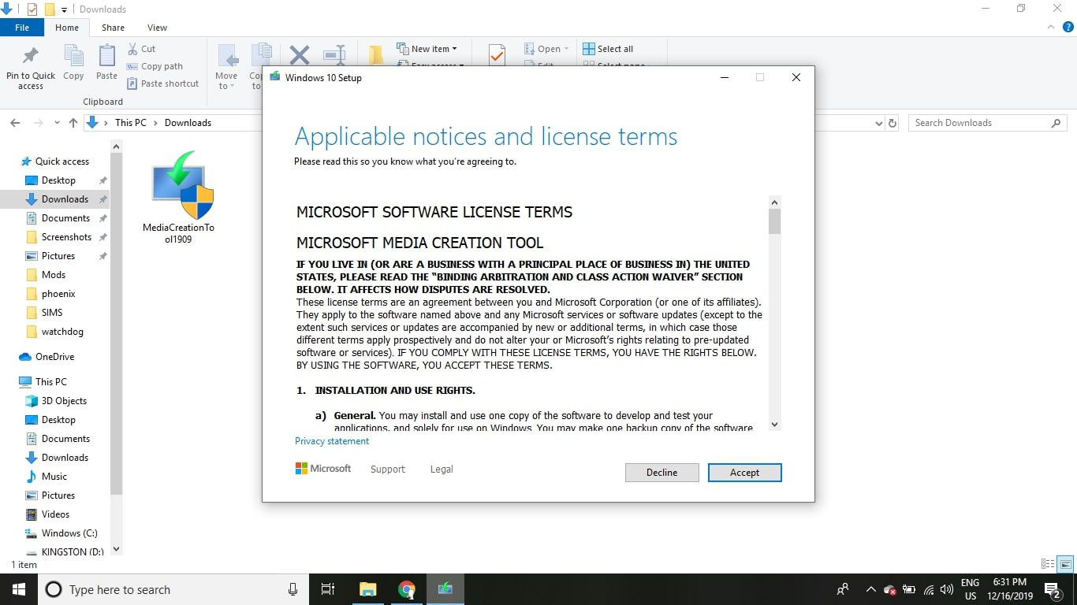
Task: Click the license text scrollbar down arrow
Action: coord(774,425)
